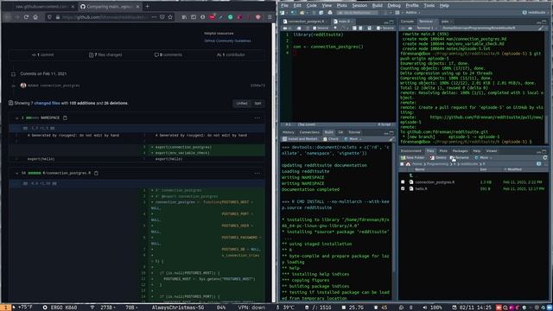Open a new Firefox tab
Screen dimensions: 553x311
(148, 6)
